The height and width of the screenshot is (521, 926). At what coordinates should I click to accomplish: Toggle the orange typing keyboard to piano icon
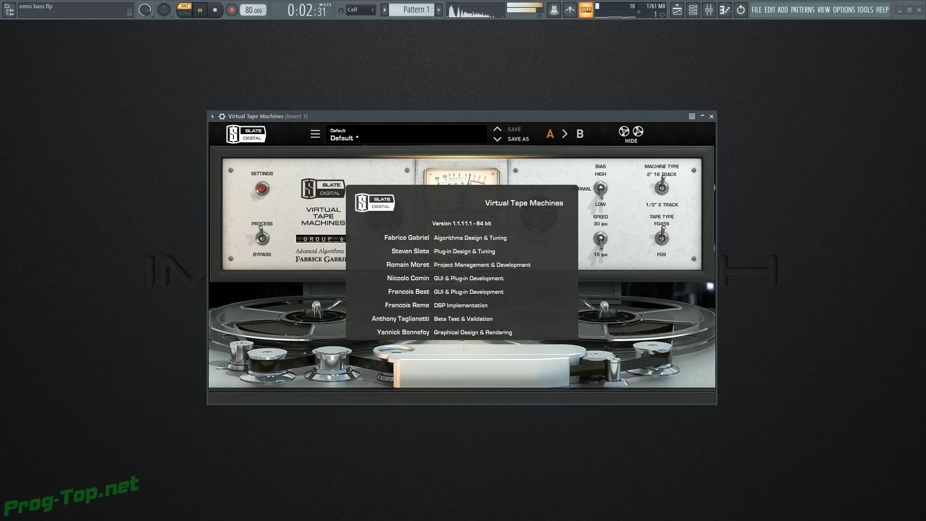pos(586,10)
